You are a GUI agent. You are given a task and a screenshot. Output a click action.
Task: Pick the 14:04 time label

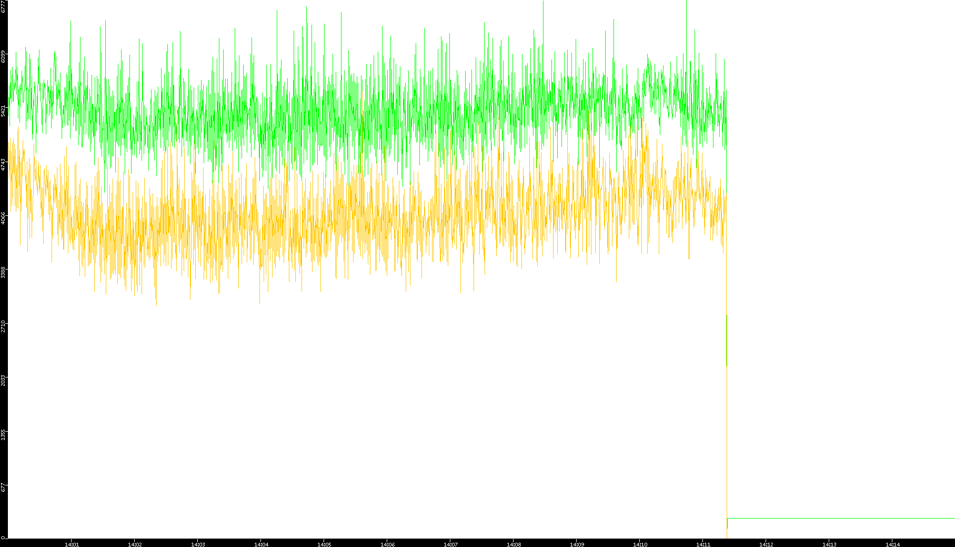(261, 544)
